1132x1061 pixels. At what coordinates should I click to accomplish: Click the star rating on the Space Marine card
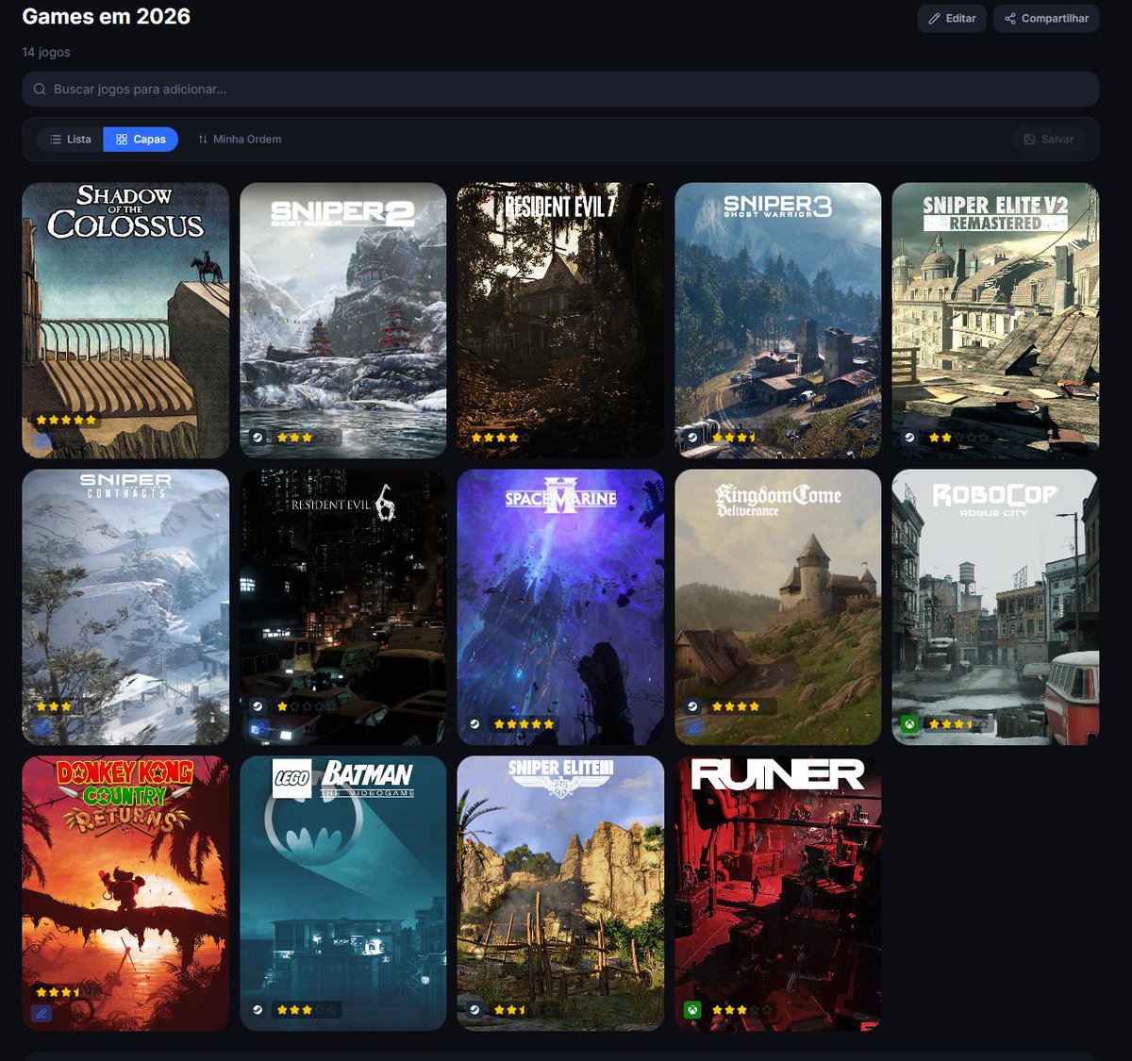[524, 724]
